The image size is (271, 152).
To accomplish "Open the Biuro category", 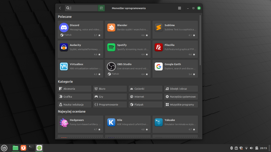I will pos(110,89).
